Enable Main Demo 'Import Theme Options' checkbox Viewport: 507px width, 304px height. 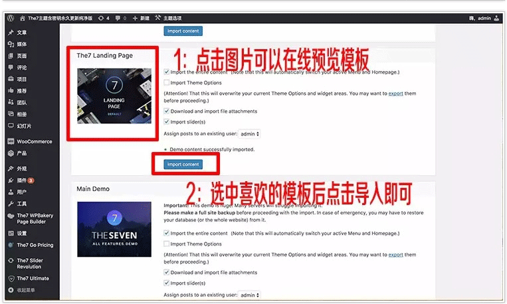pos(167,244)
